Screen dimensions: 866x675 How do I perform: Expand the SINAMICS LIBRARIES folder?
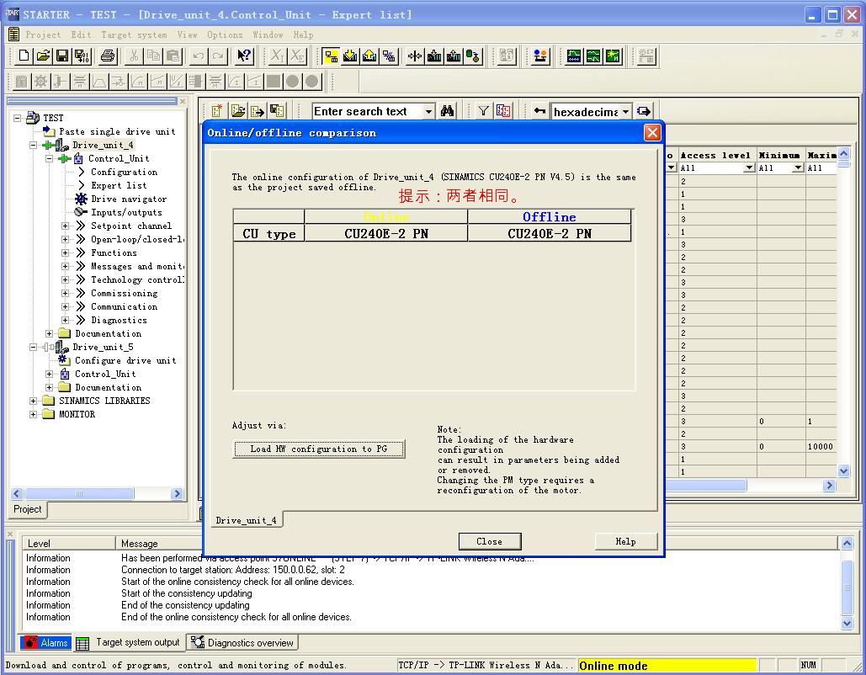tap(33, 401)
